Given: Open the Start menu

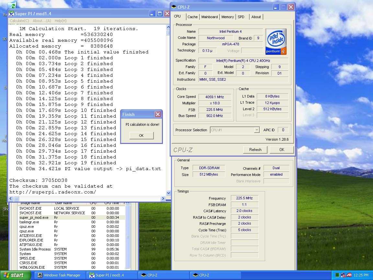Looking at the screenshot, I should tap(15, 275).
